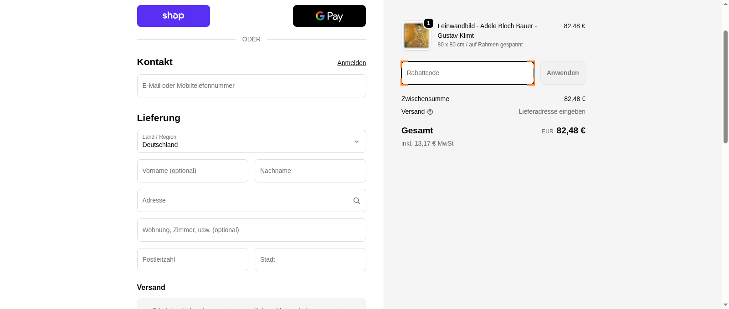Click the Postleitzahl input field
729x309 pixels.
(192, 259)
